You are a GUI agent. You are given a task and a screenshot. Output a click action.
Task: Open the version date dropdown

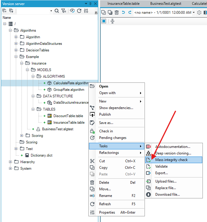tap(194, 13)
